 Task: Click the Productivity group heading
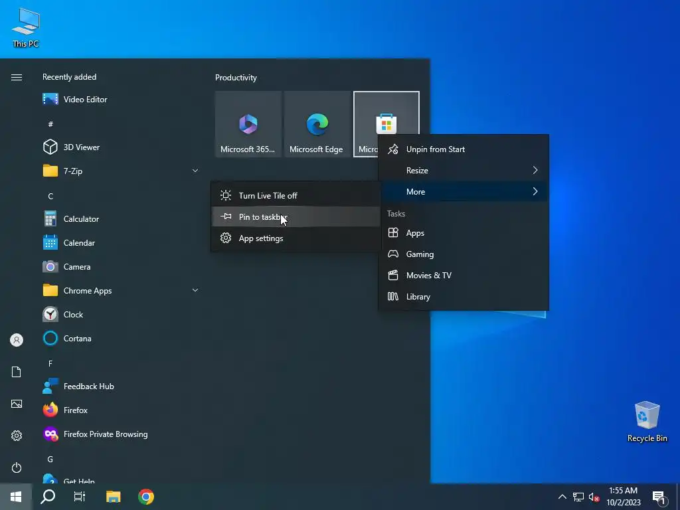tap(236, 78)
